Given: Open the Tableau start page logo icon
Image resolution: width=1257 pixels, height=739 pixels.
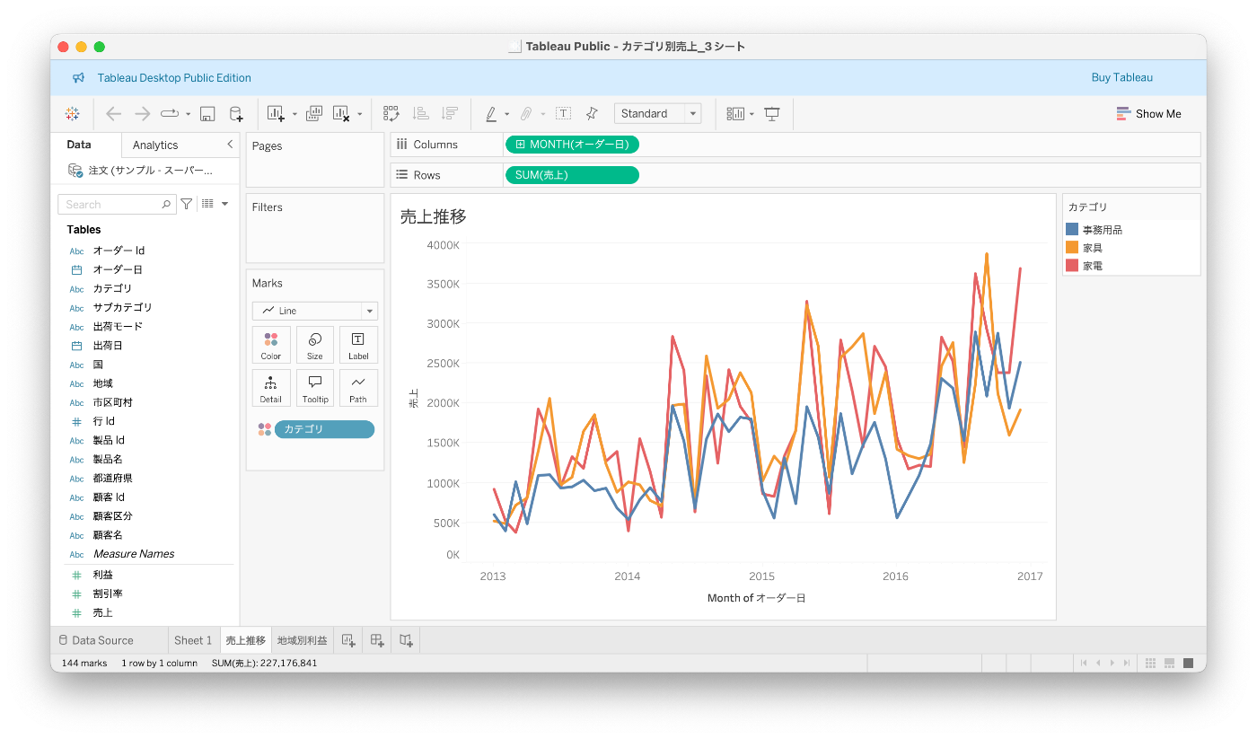Looking at the screenshot, I should (x=73, y=114).
